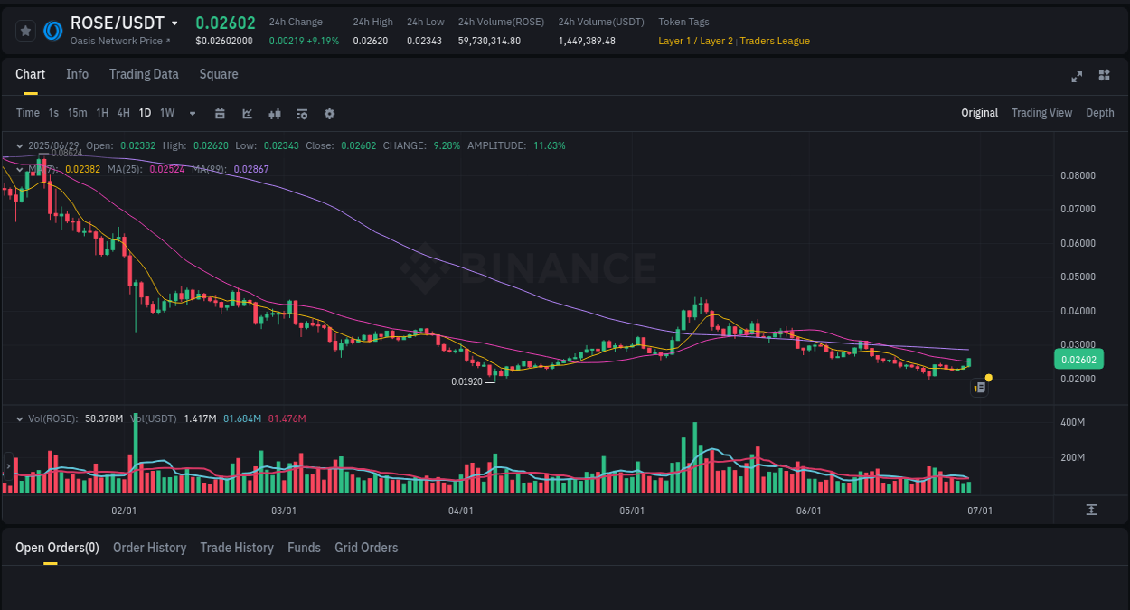Viewport: 1130px width, 610px height.
Task: Click the 24h Low value 0.02343
Action: (x=424, y=41)
